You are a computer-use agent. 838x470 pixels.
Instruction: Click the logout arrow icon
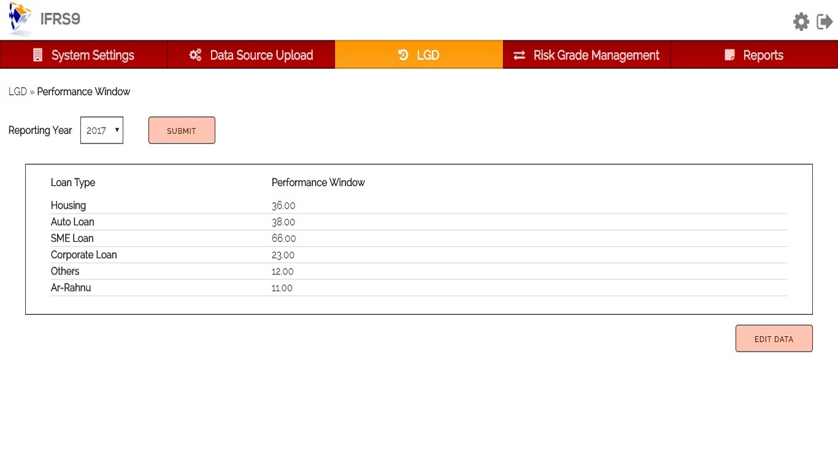[x=825, y=22]
